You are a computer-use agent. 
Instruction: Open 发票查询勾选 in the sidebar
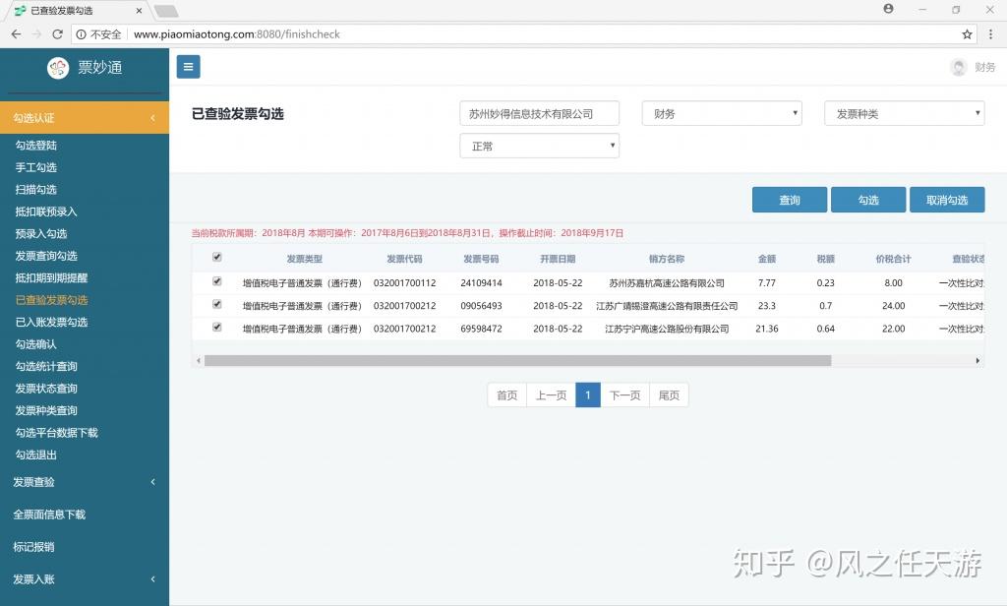pyautogui.click(x=46, y=256)
